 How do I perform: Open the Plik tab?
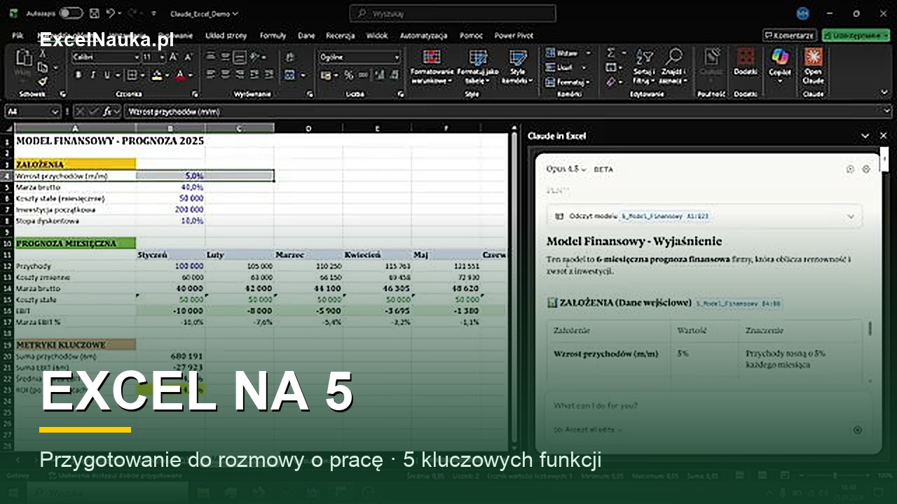click(x=18, y=35)
